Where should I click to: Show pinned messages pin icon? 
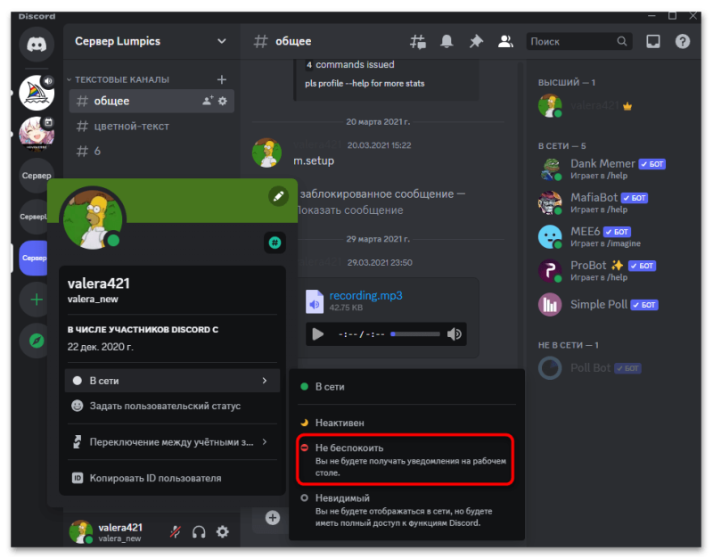tap(476, 42)
